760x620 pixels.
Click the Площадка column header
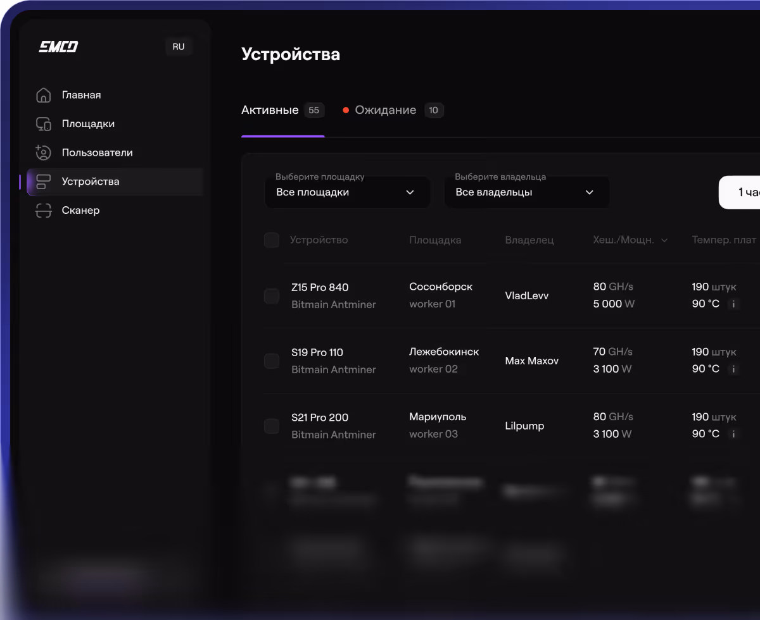(435, 240)
